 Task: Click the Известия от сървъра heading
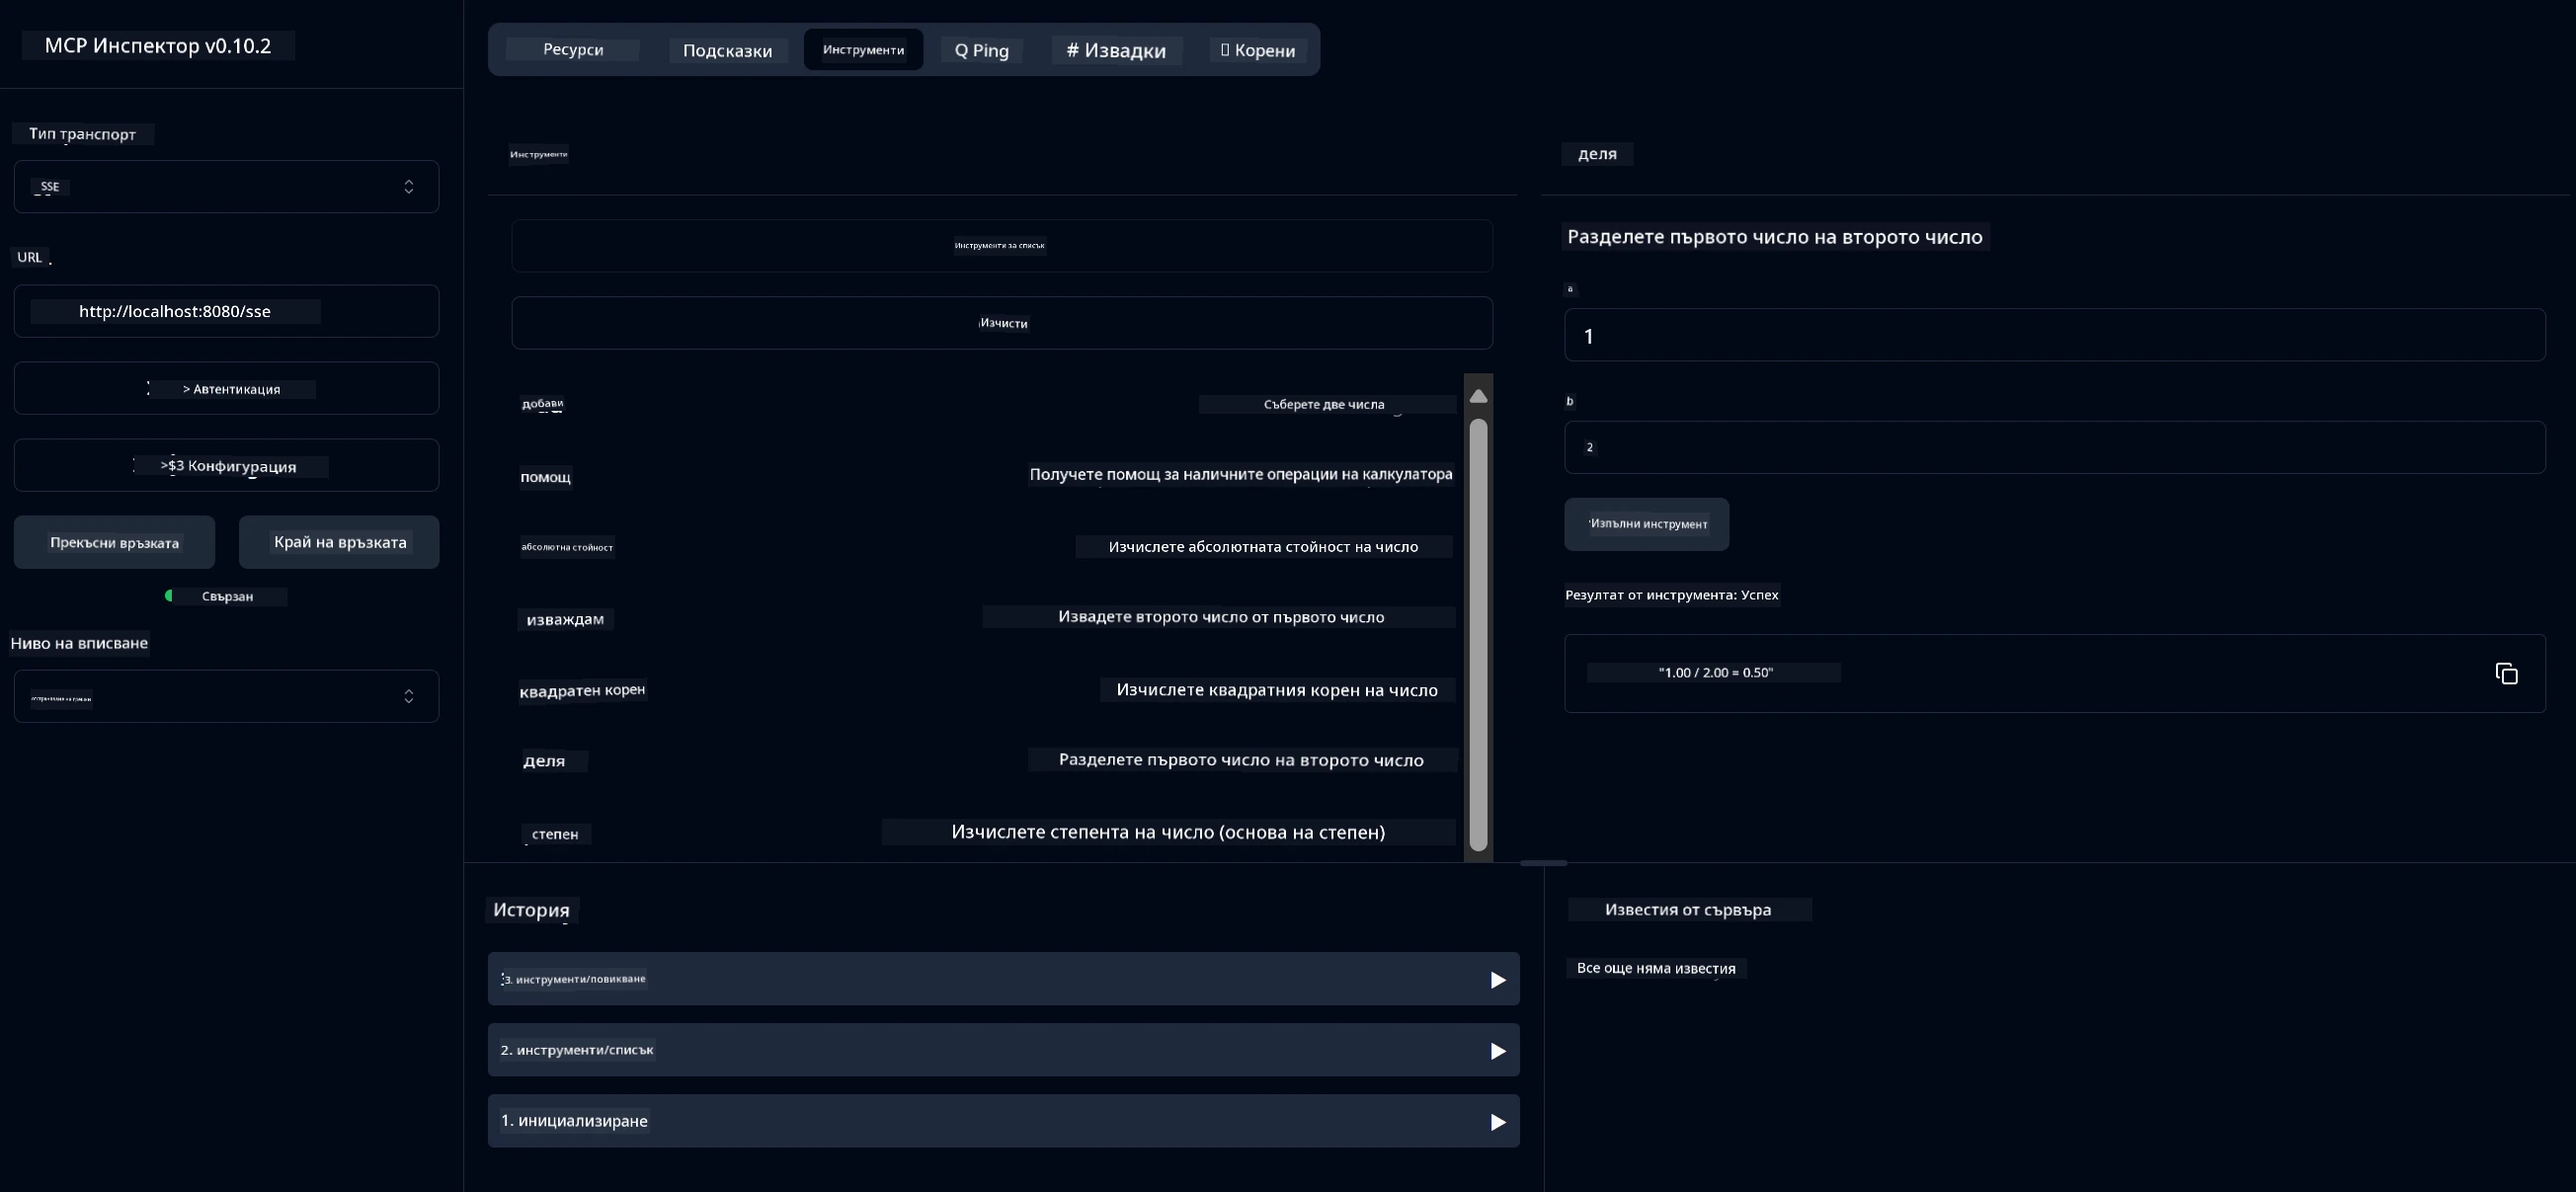[x=1688, y=910]
